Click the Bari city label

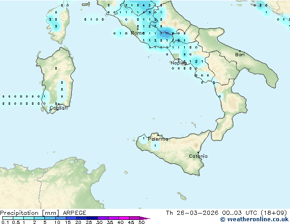pos(240,54)
